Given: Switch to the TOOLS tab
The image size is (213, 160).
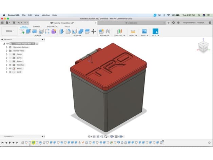Looking at the screenshot, I should click(67, 27).
